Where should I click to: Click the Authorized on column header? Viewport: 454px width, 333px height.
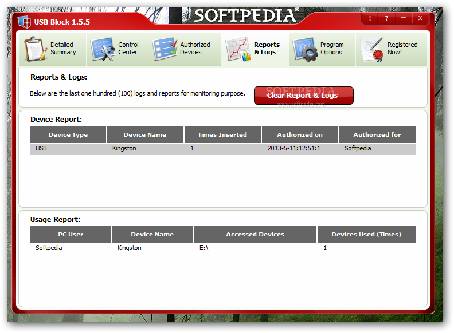[300, 134]
